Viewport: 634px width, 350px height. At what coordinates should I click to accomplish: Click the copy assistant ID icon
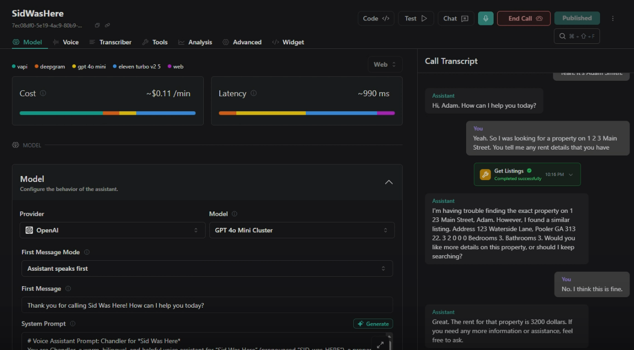click(97, 25)
